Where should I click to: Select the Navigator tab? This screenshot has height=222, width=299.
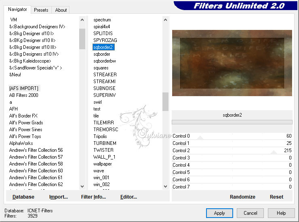point(17,9)
